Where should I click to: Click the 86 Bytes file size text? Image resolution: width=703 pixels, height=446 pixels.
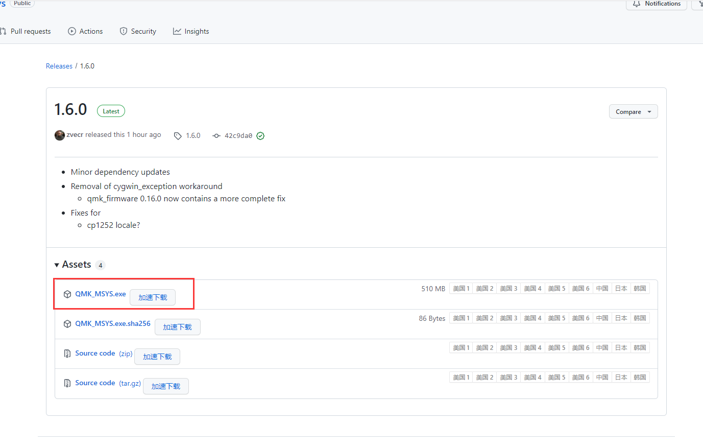(x=432, y=318)
